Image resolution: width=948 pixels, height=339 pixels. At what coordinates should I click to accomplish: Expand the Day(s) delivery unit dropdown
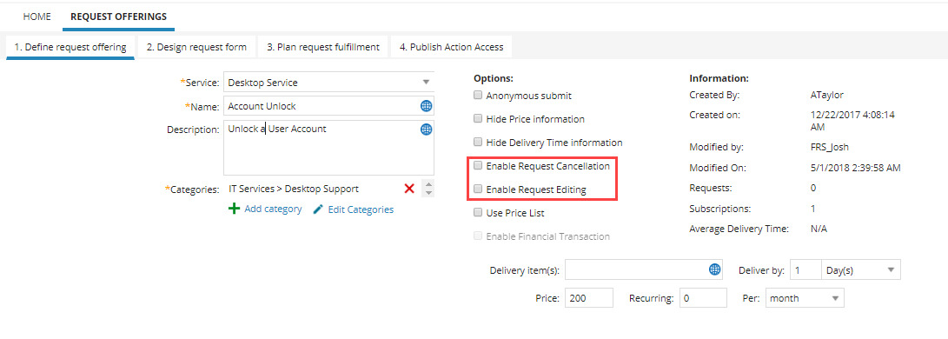[861, 270]
